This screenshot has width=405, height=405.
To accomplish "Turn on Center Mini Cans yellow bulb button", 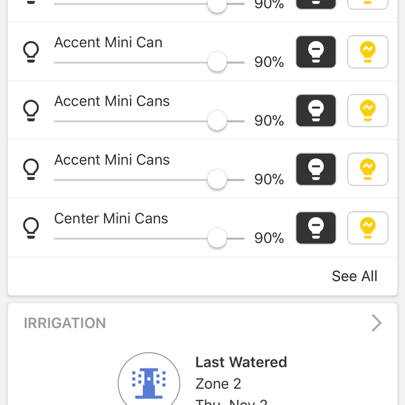I will (367, 228).
